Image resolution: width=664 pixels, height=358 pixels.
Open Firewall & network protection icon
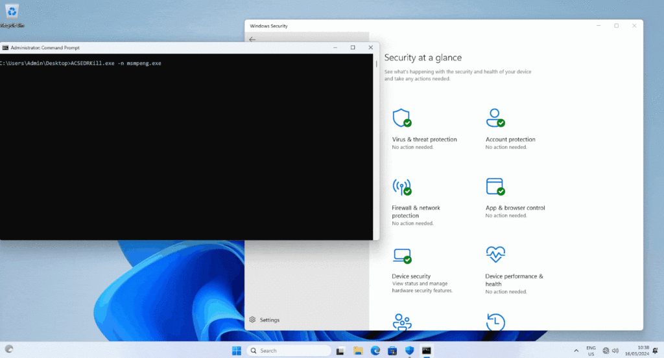pos(401,186)
